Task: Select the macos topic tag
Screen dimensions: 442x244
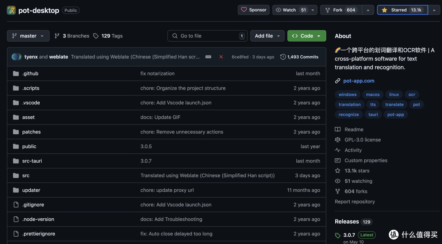Action: 373,94
